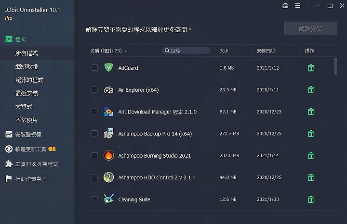Viewport: 347px width, 224px height.
Task: Open the hamburger options menu
Action: click(298, 6)
